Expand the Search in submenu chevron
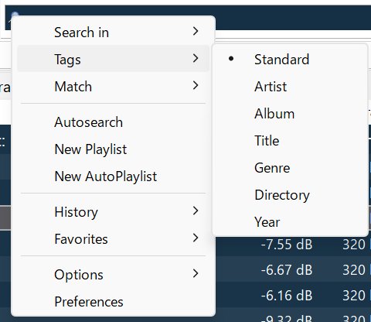Image resolution: width=371 pixels, height=322 pixels. pyautogui.click(x=196, y=31)
